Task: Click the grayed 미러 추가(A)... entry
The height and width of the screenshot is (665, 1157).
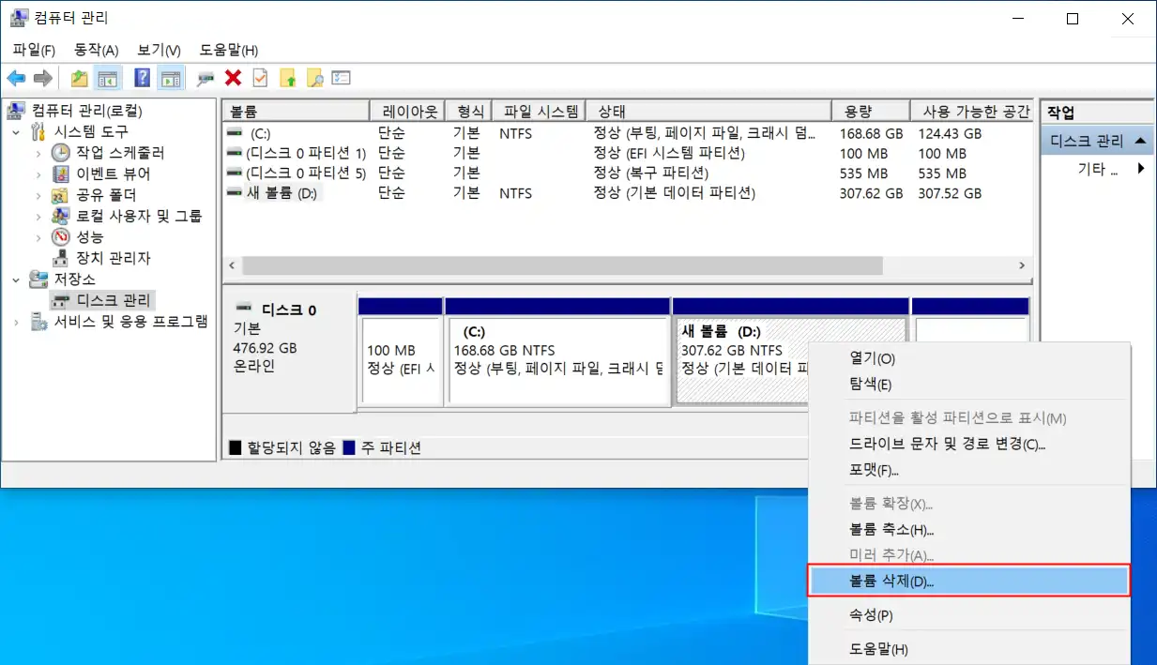Action: pos(969,555)
